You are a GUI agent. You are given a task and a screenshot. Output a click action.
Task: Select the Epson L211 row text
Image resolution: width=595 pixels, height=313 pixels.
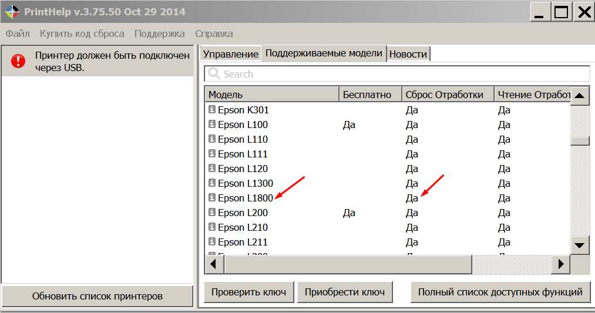(243, 242)
